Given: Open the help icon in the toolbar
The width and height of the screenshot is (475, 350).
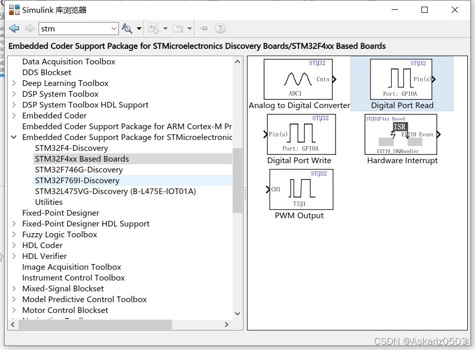Looking at the screenshot, I should (x=220, y=28).
